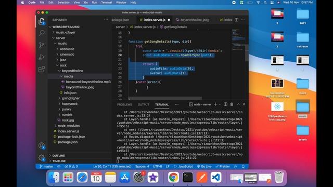Maximize the terminal panel size
The height and width of the screenshot is (187, 333).
[238, 104]
